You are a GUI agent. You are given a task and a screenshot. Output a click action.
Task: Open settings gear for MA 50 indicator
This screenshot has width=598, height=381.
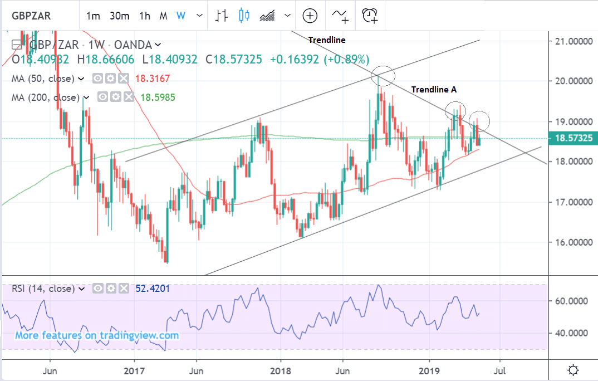click(x=111, y=79)
